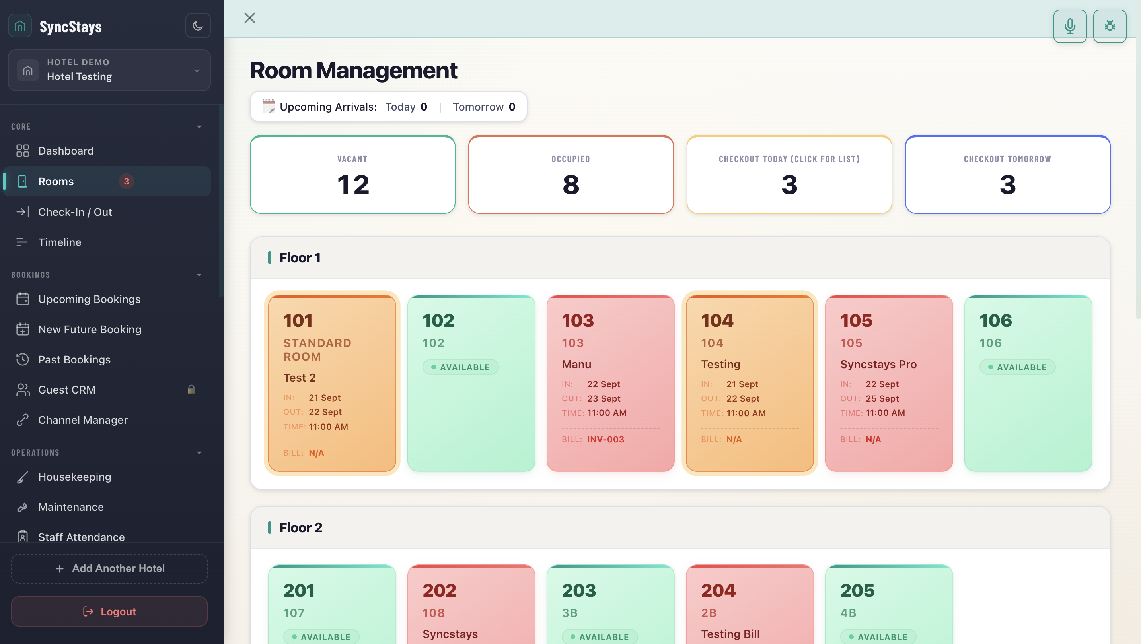
Task: Open the Occupied rooms stat card
Action: tap(571, 175)
